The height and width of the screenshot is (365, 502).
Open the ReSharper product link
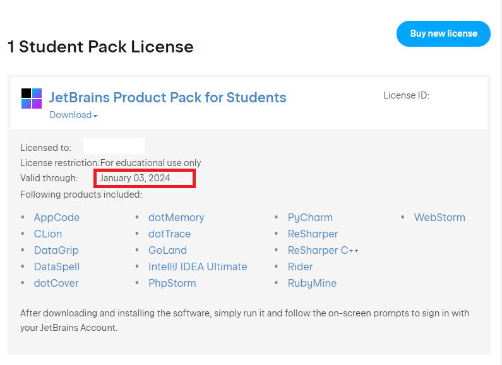pos(313,234)
